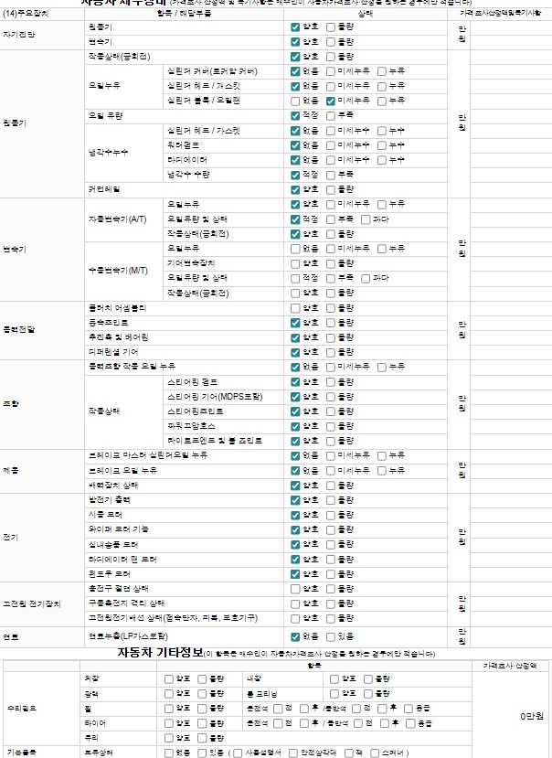Tick 부족 for 오일 유량
The height and width of the screenshot is (758, 552).
pyautogui.click(x=331, y=116)
